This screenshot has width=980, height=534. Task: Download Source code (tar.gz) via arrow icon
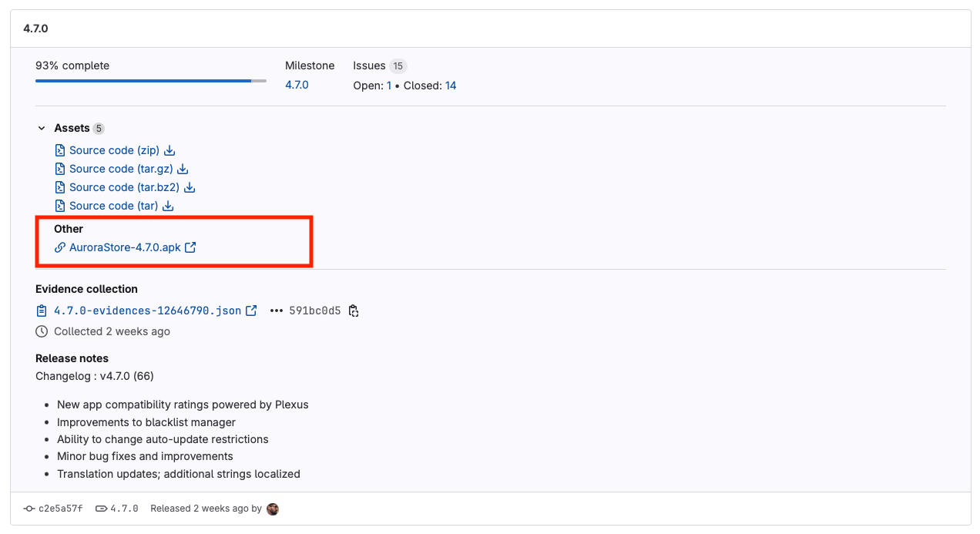tap(183, 169)
